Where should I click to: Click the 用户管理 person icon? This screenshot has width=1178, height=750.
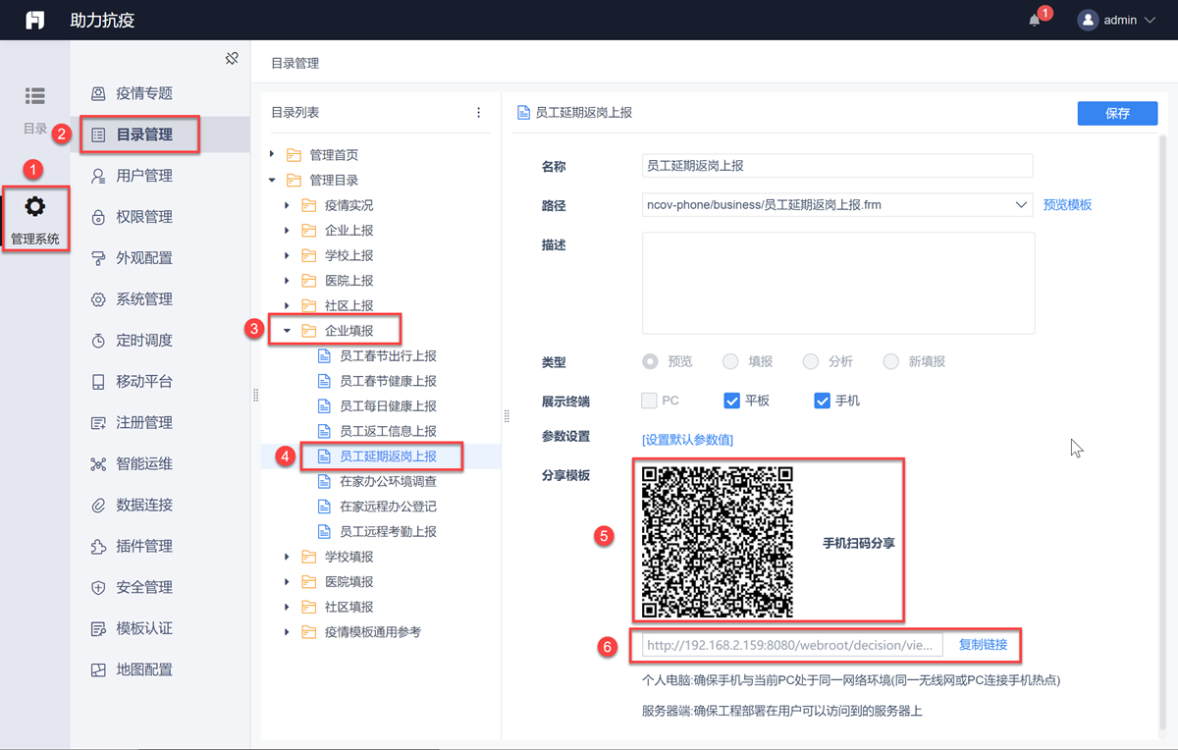coord(98,176)
